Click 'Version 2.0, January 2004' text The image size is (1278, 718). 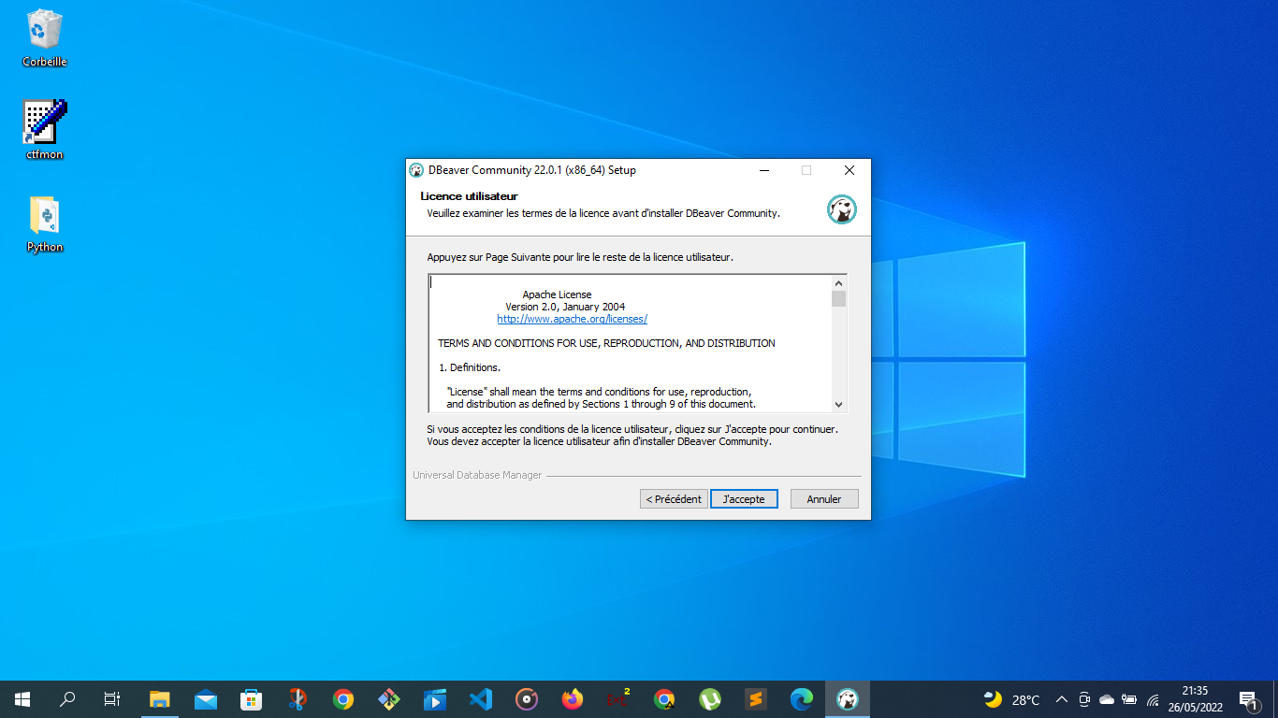point(565,307)
